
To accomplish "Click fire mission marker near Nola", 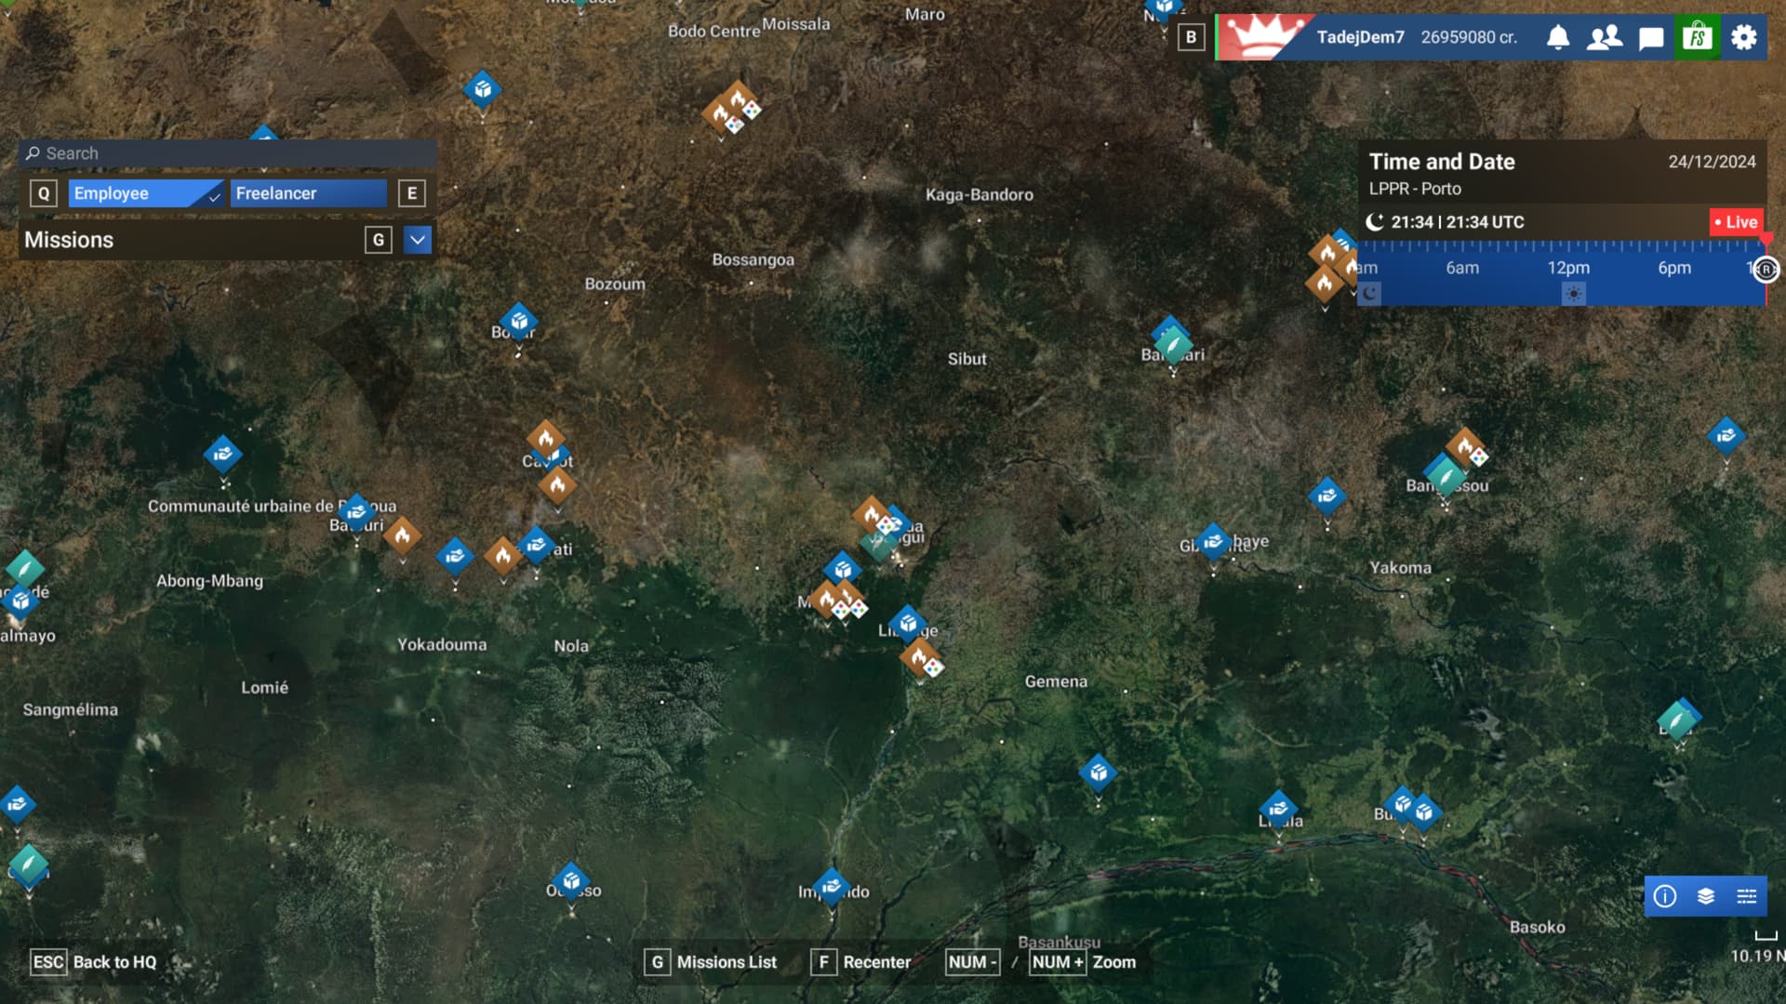I will click(x=502, y=556).
